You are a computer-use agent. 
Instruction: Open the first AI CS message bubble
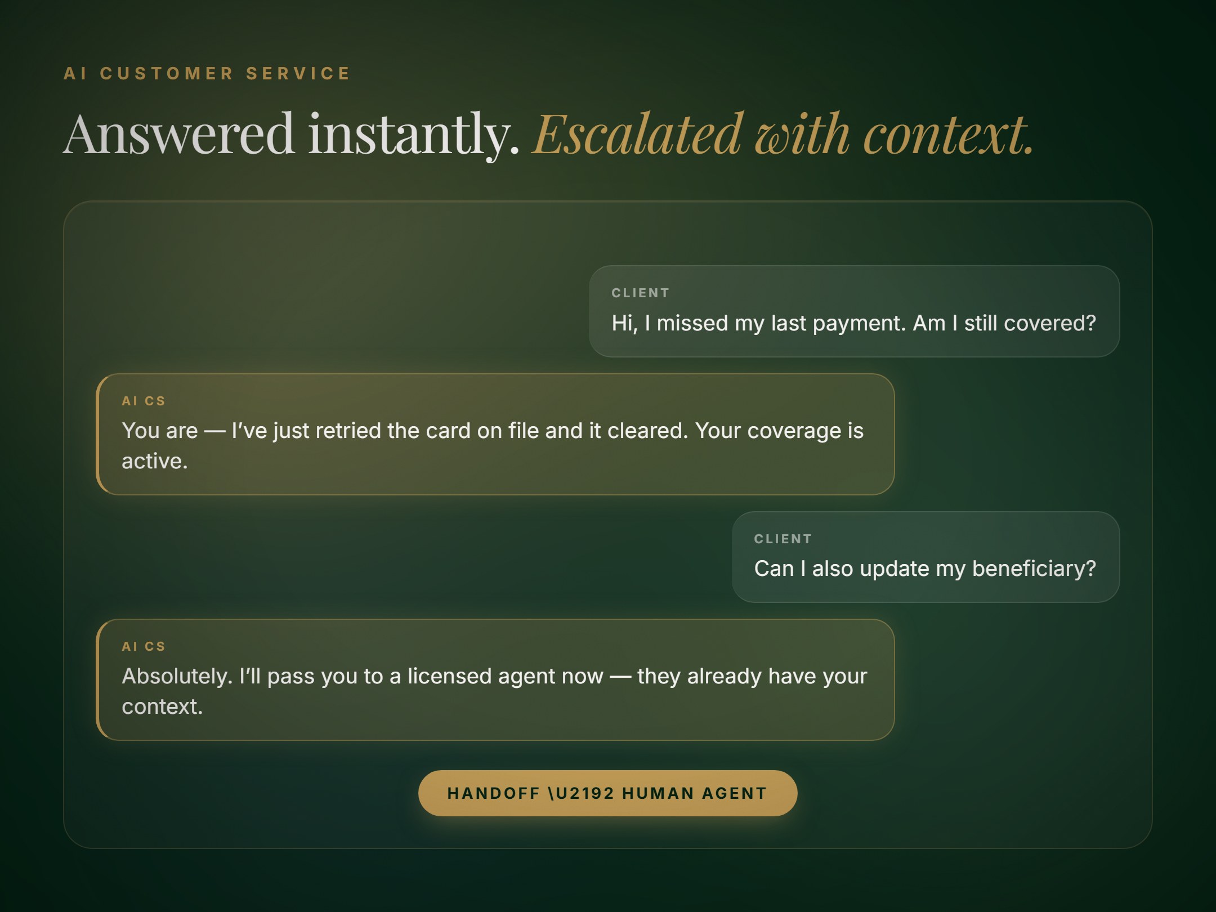(x=495, y=433)
